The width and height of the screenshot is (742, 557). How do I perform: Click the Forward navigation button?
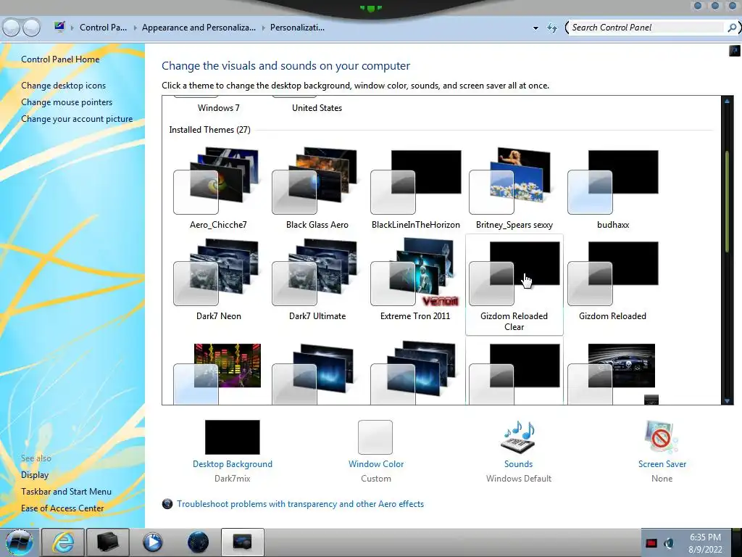click(32, 28)
